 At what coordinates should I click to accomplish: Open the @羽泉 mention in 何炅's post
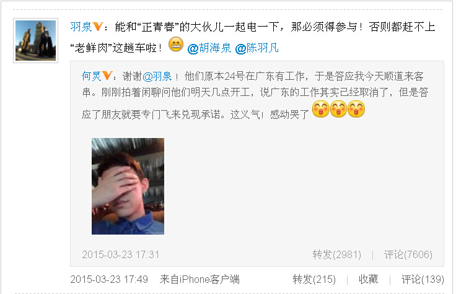pyautogui.click(x=157, y=76)
